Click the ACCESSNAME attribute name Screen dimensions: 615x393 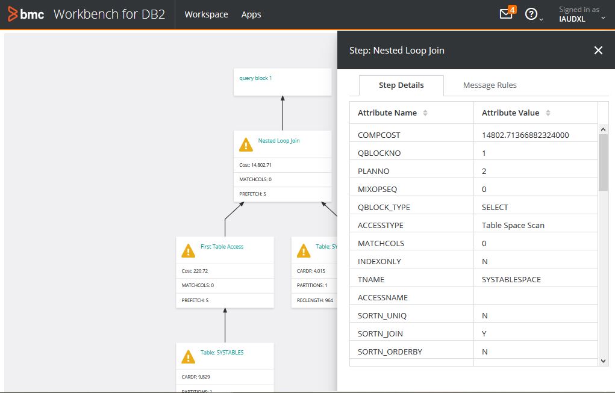click(x=383, y=297)
